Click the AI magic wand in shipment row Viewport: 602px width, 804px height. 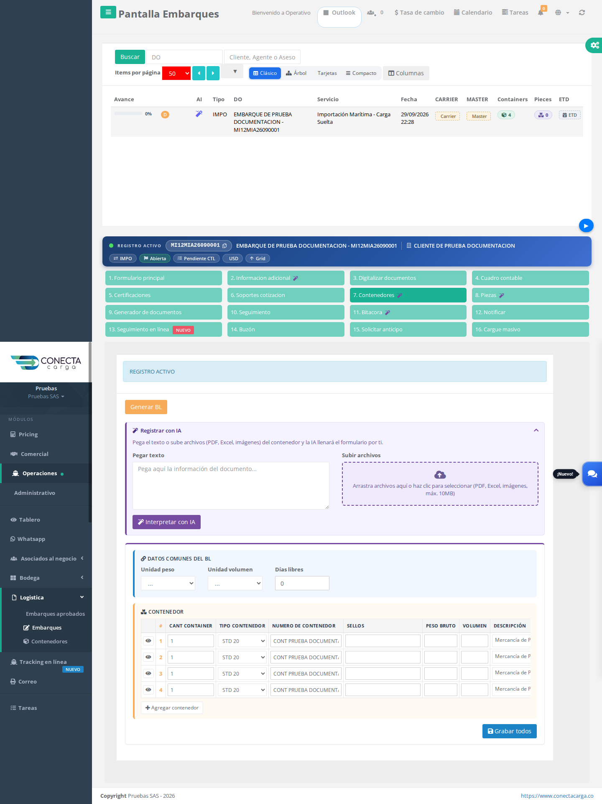[x=199, y=113]
